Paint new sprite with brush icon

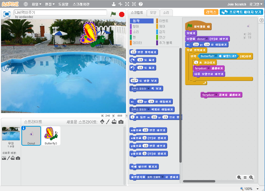tap(108, 122)
